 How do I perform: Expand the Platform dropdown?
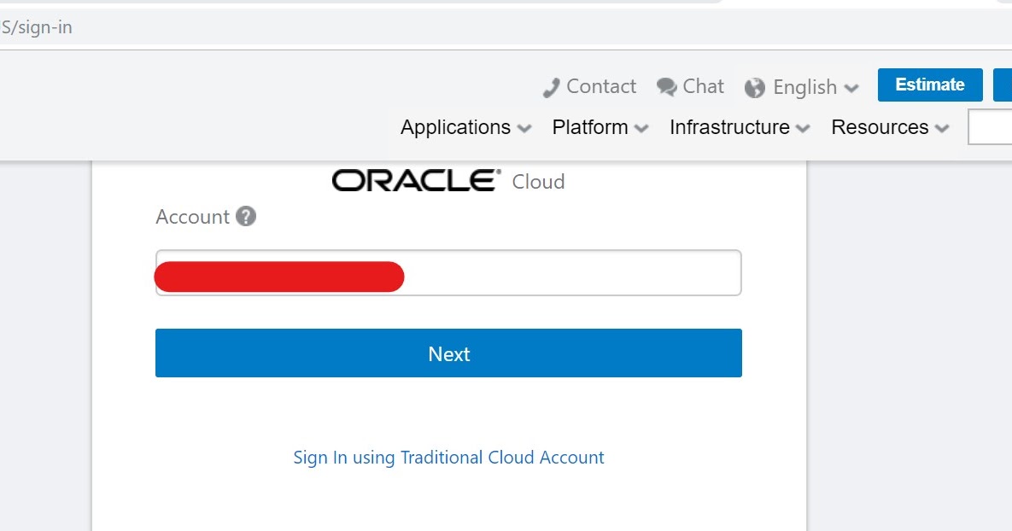(590, 126)
